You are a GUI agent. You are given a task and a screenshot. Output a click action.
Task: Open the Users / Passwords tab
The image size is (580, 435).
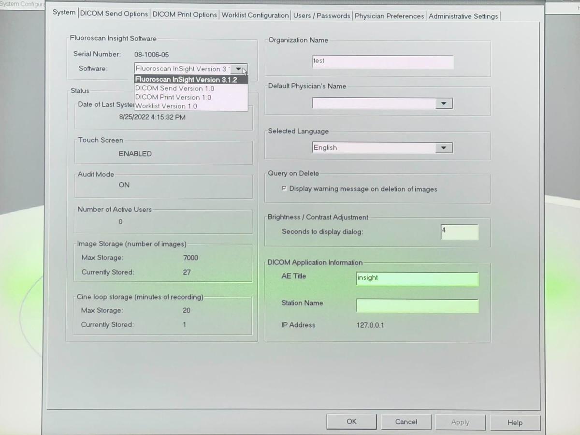[321, 15]
